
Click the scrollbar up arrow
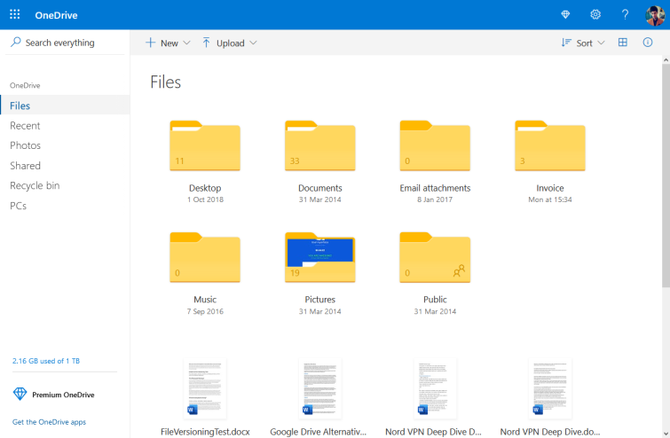tap(666, 60)
